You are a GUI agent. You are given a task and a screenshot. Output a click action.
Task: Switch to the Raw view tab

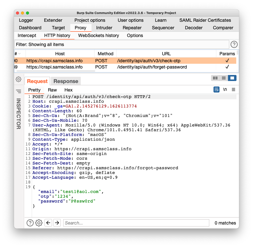click(52, 90)
